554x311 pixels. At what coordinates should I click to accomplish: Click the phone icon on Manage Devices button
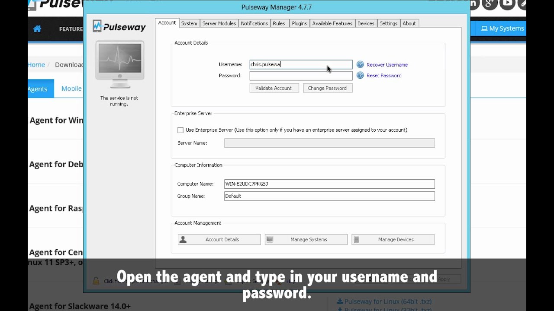point(357,239)
